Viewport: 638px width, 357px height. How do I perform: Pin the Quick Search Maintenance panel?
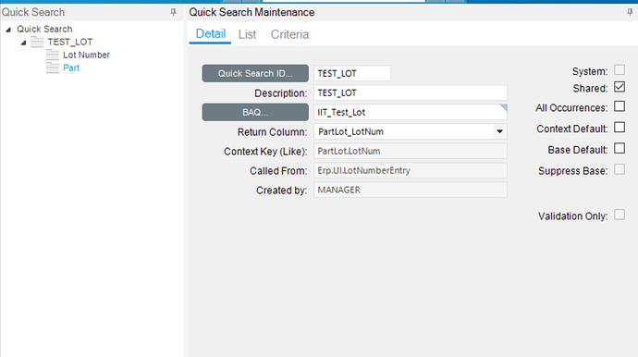(630, 12)
